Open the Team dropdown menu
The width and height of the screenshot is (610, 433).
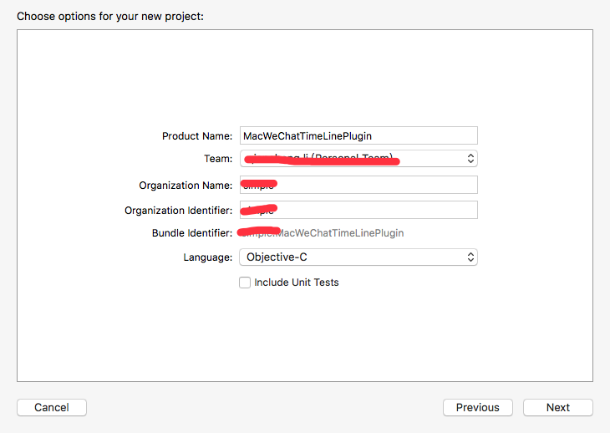pyautogui.click(x=358, y=158)
